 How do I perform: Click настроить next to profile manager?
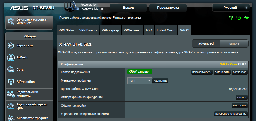point(160,80)
